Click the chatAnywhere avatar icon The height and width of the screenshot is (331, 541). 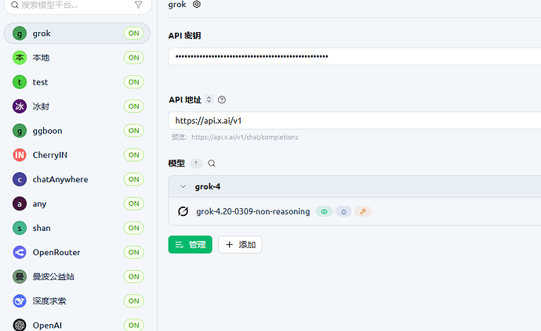pyautogui.click(x=20, y=179)
